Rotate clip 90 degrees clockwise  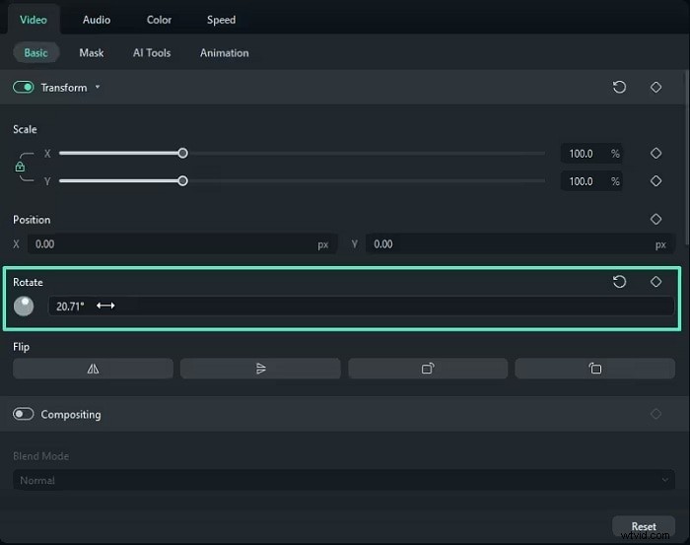(x=428, y=369)
